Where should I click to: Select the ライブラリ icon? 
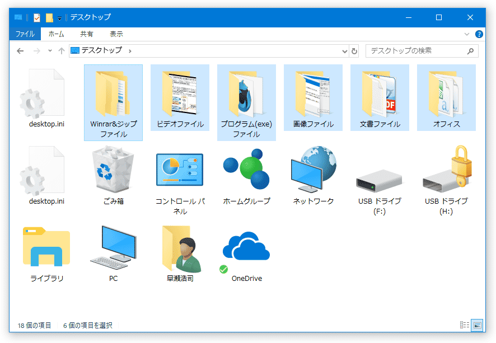46,247
